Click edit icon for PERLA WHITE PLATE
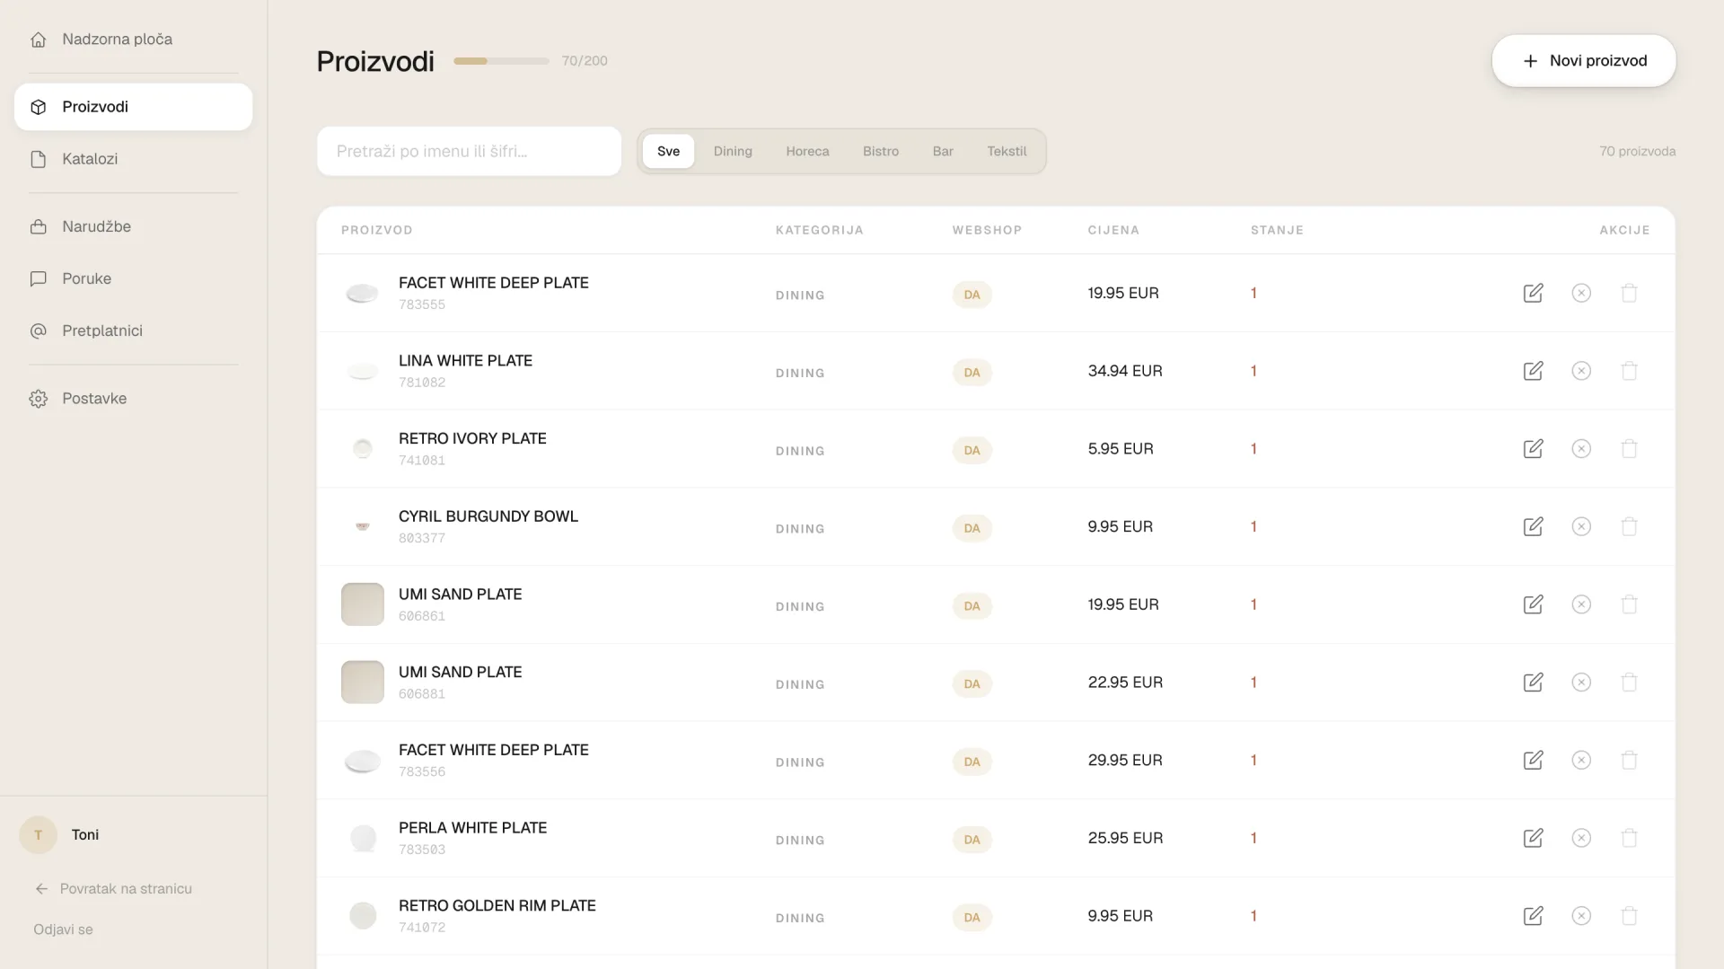The height and width of the screenshot is (969, 1724). 1533,838
